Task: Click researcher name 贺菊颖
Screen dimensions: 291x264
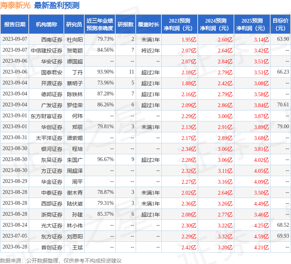Action: point(75,51)
